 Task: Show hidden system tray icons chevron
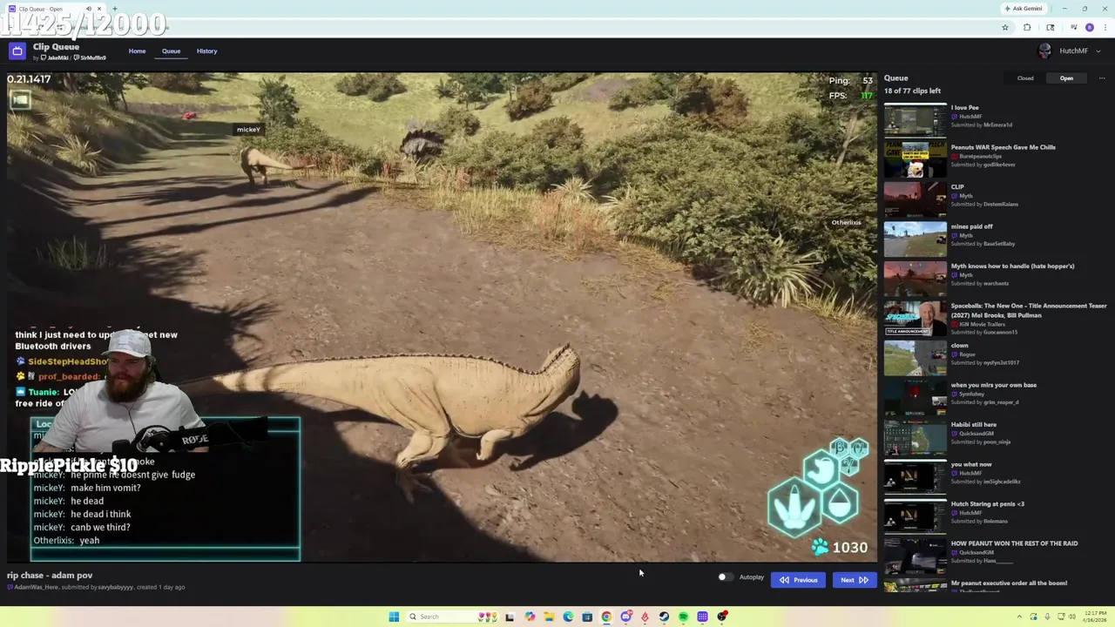pos(1020,617)
